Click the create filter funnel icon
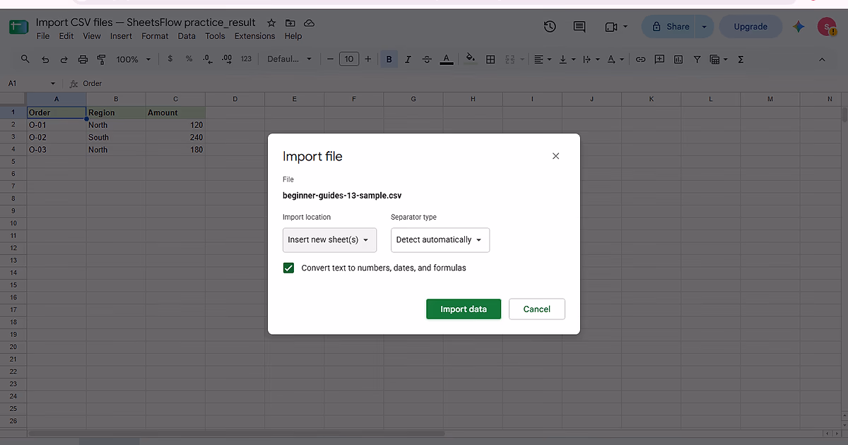 coord(697,59)
